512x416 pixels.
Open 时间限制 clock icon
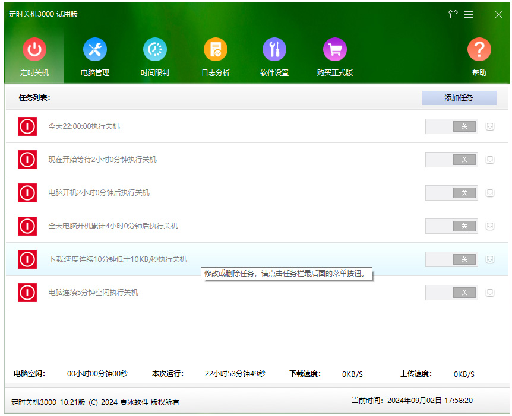coord(155,49)
